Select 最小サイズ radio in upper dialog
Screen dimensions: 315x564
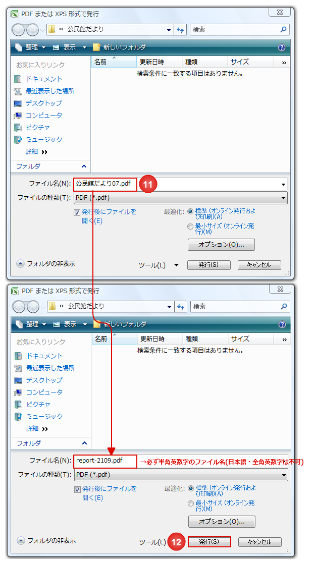pos(190,227)
